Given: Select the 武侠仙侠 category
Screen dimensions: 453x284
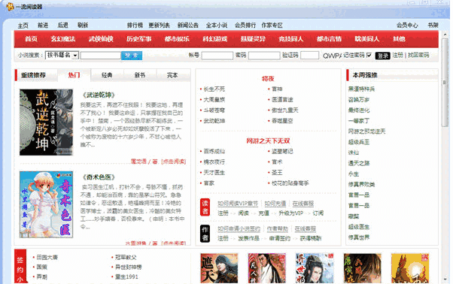Looking at the screenshot, I should pos(101,39).
